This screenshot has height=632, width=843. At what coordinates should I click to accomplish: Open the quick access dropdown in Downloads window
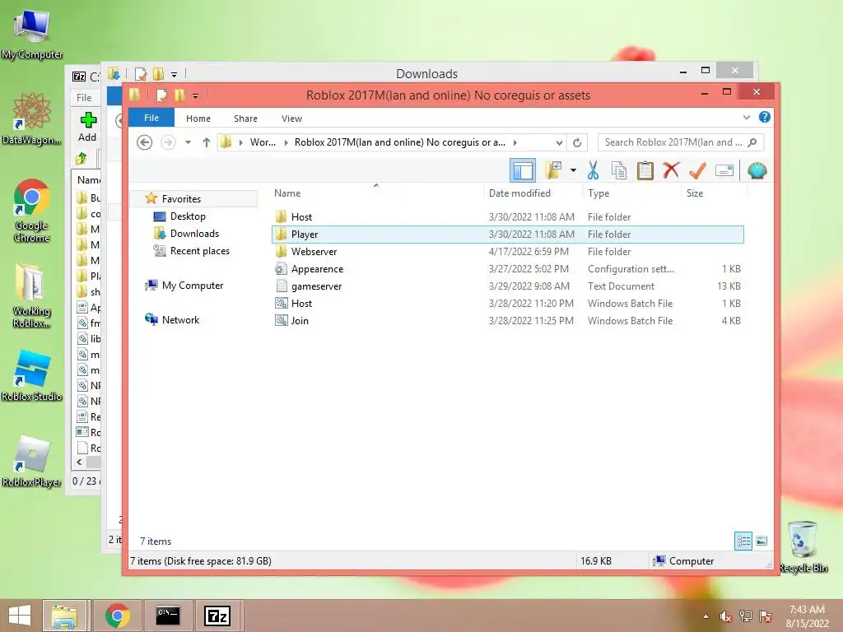[174, 75]
